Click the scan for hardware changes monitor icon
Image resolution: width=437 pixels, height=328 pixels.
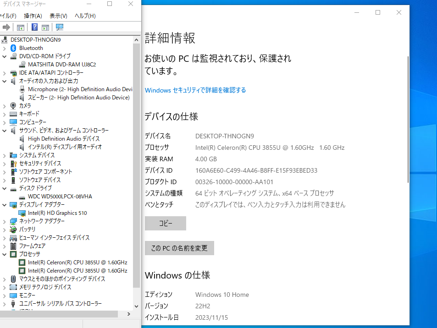(59, 27)
